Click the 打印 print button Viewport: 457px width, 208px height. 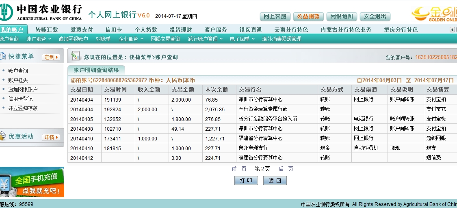[x=246, y=180]
